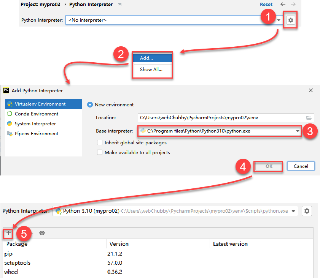Enable Make available to all projects
This screenshot has width=320, height=278.
(x=100, y=152)
